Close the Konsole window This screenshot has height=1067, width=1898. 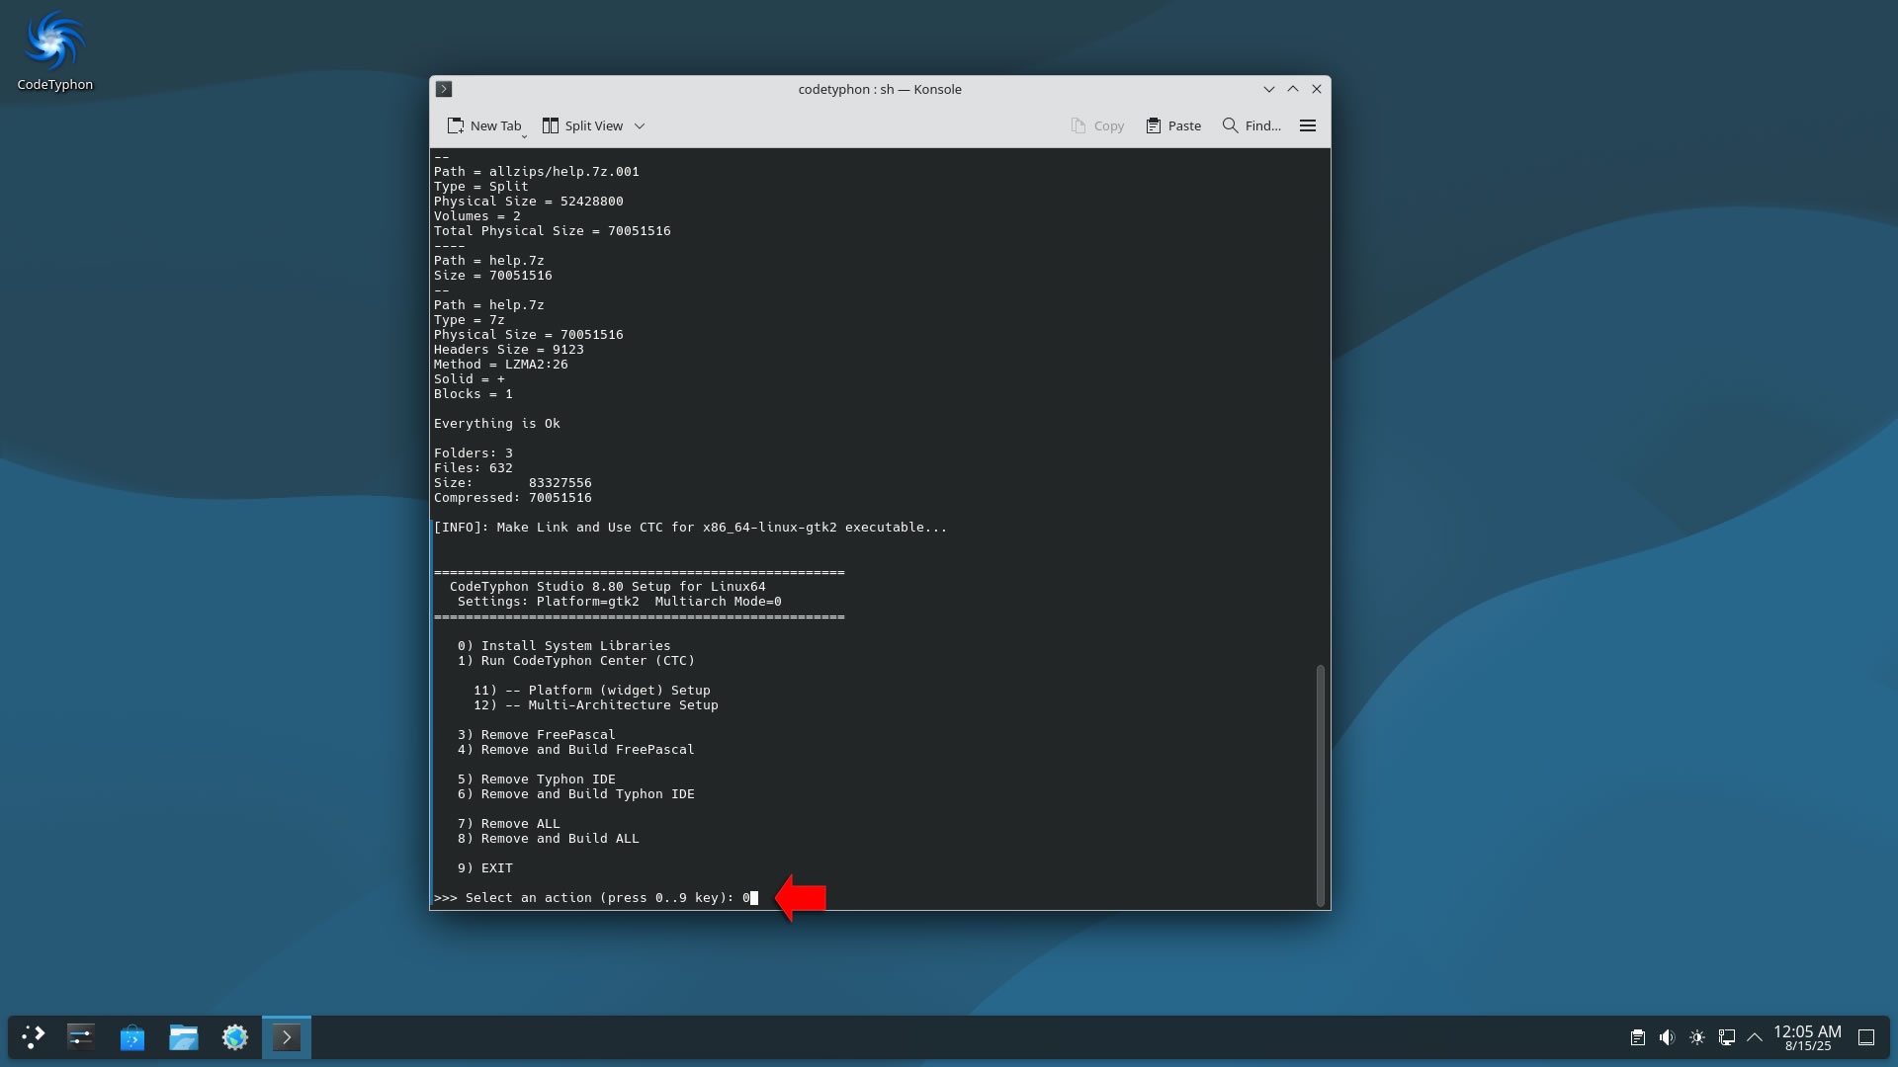point(1317,89)
